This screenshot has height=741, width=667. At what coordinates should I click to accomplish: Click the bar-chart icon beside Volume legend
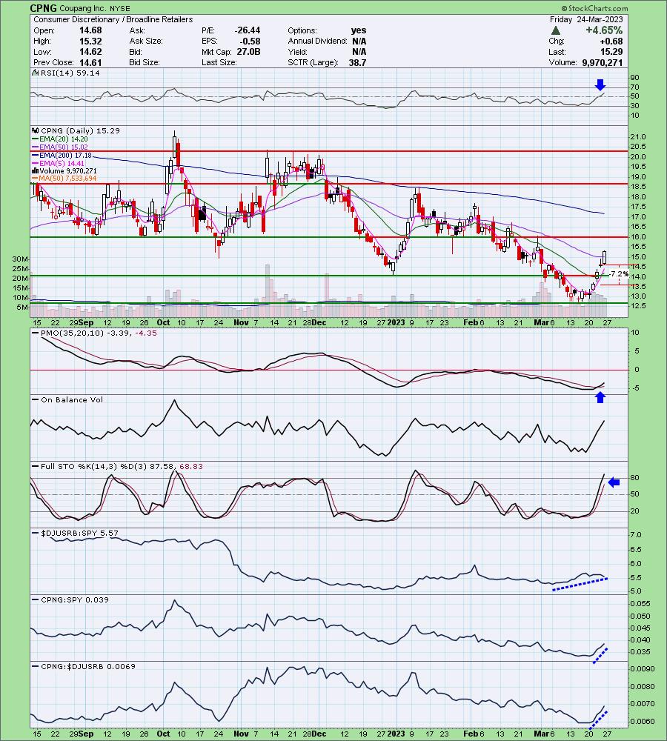coord(35,170)
